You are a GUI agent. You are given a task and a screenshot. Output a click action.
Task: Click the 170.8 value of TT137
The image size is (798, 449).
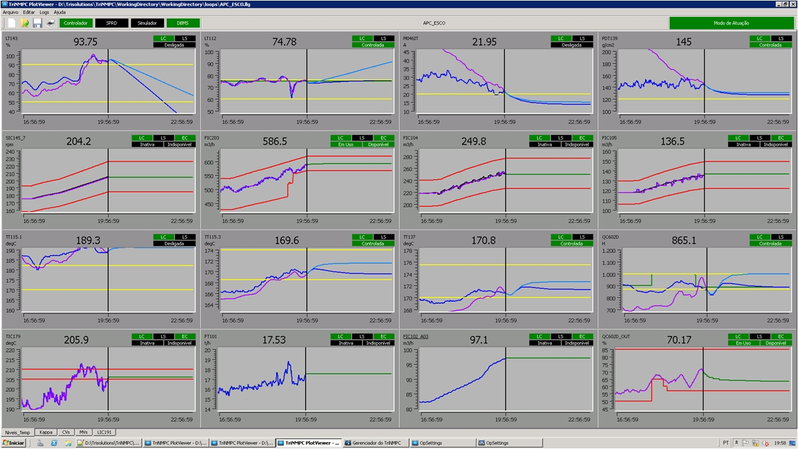pos(484,240)
